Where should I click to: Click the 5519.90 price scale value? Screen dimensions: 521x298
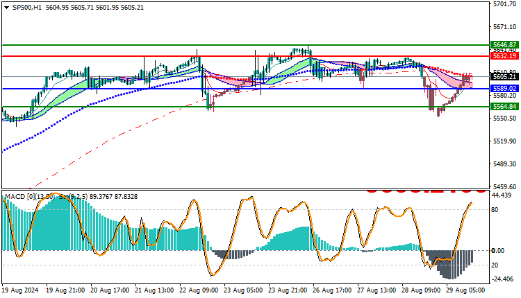[x=505, y=141]
